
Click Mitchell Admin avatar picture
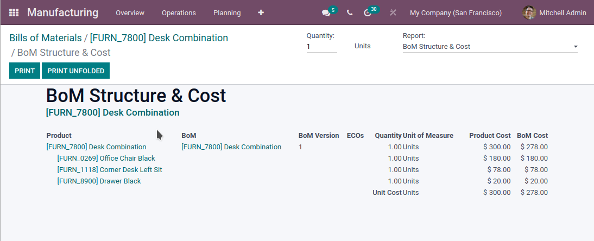click(529, 12)
